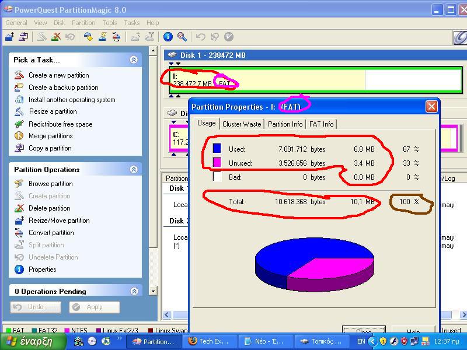Switch to the Partition Info tab
The image size is (467, 350).
pyautogui.click(x=285, y=124)
